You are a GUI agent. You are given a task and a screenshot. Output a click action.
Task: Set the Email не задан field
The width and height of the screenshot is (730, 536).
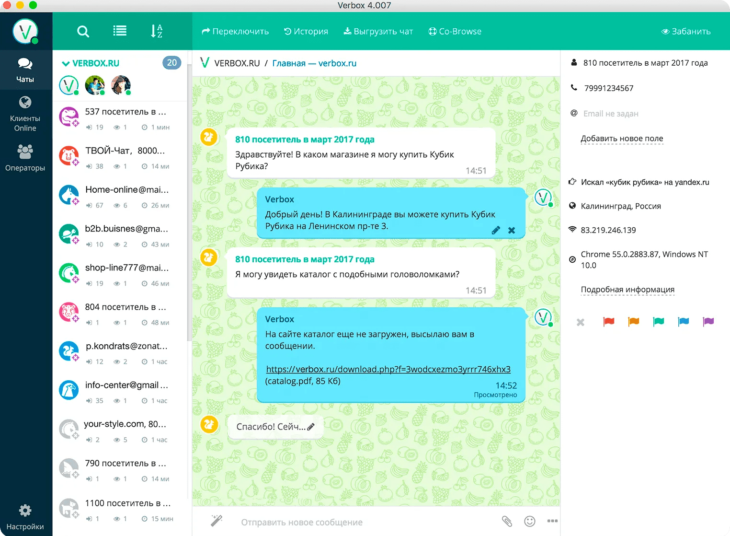(x=611, y=114)
